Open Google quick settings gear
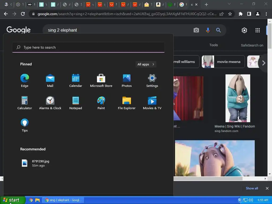The width and height of the screenshot is (272, 204). [244, 30]
